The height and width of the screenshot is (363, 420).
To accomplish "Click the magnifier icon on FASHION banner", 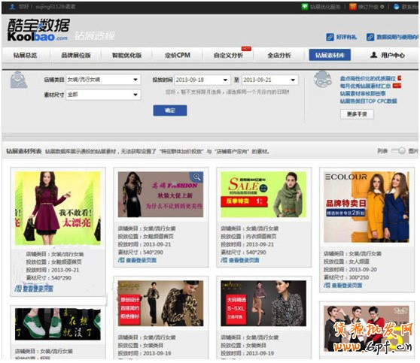I will pyautogui.click(x=197, y=177).
